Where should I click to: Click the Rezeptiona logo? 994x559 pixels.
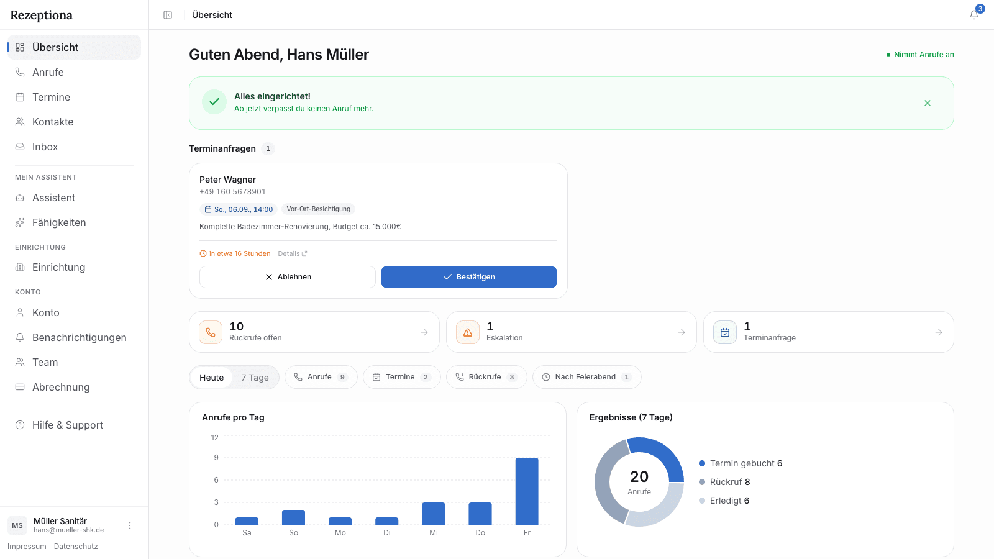41,15
